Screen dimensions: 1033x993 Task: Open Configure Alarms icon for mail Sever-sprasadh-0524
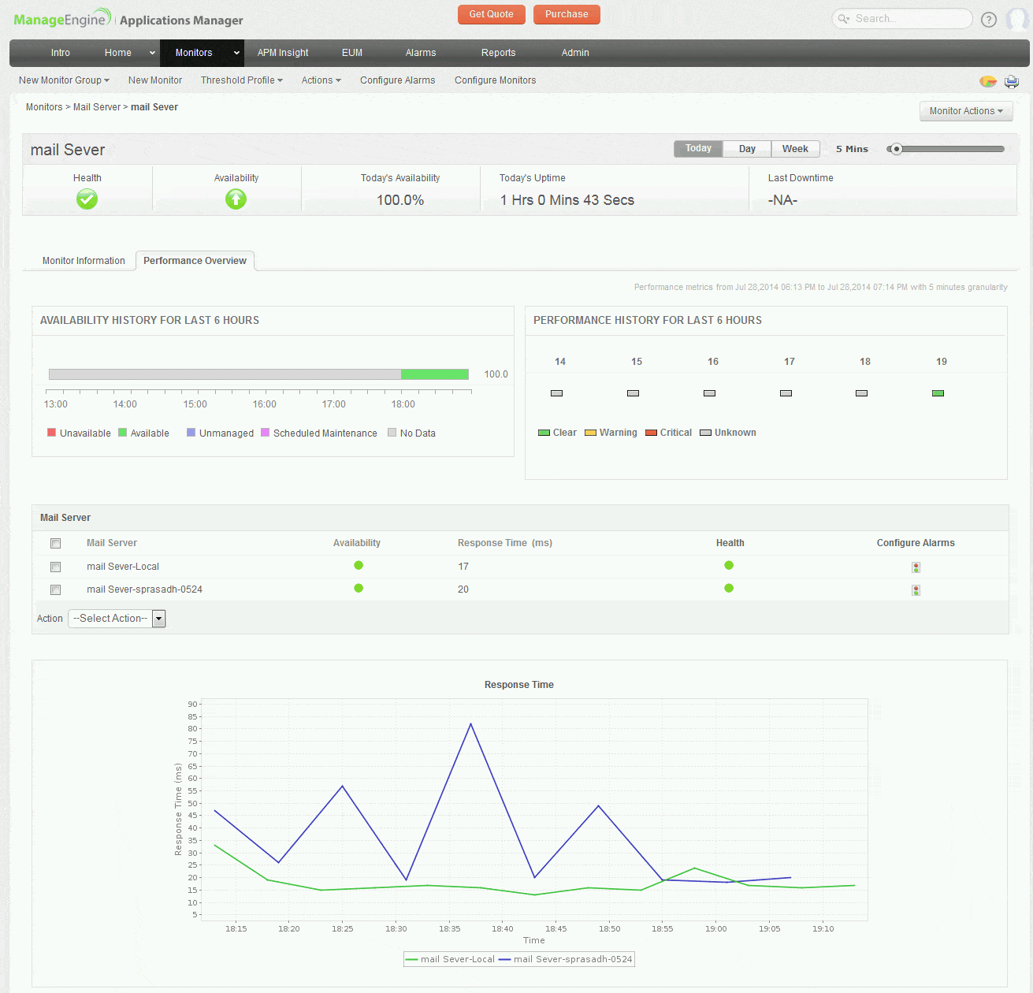[916, 589]
